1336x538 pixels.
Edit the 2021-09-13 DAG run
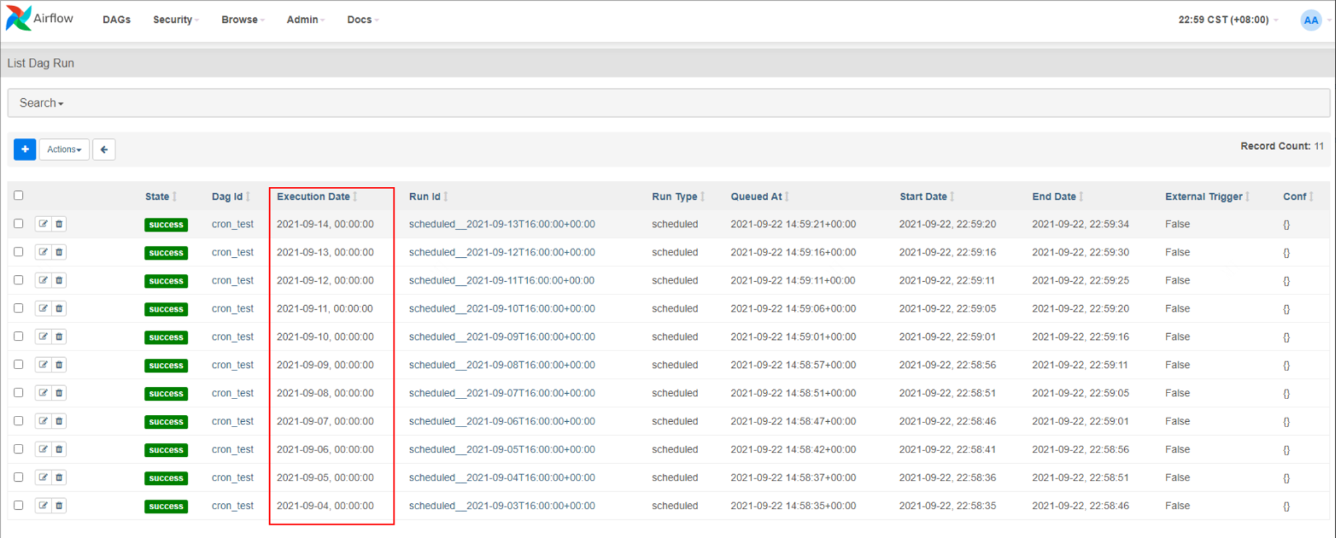(x=43, y=252)
